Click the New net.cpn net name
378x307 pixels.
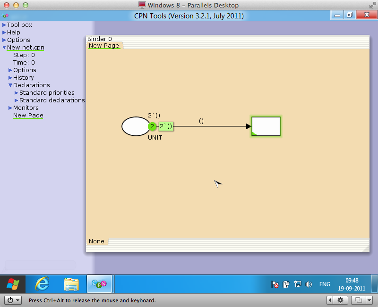[26, 48]
